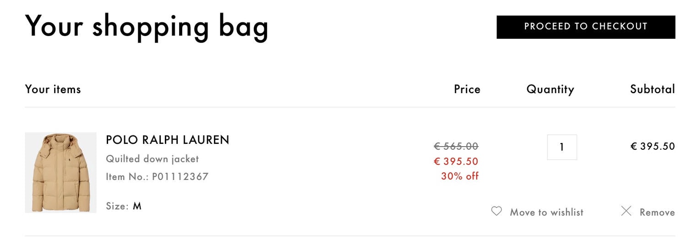
Task: Click the struck-through € 565.00 price
Action: (x=456, y=146)
